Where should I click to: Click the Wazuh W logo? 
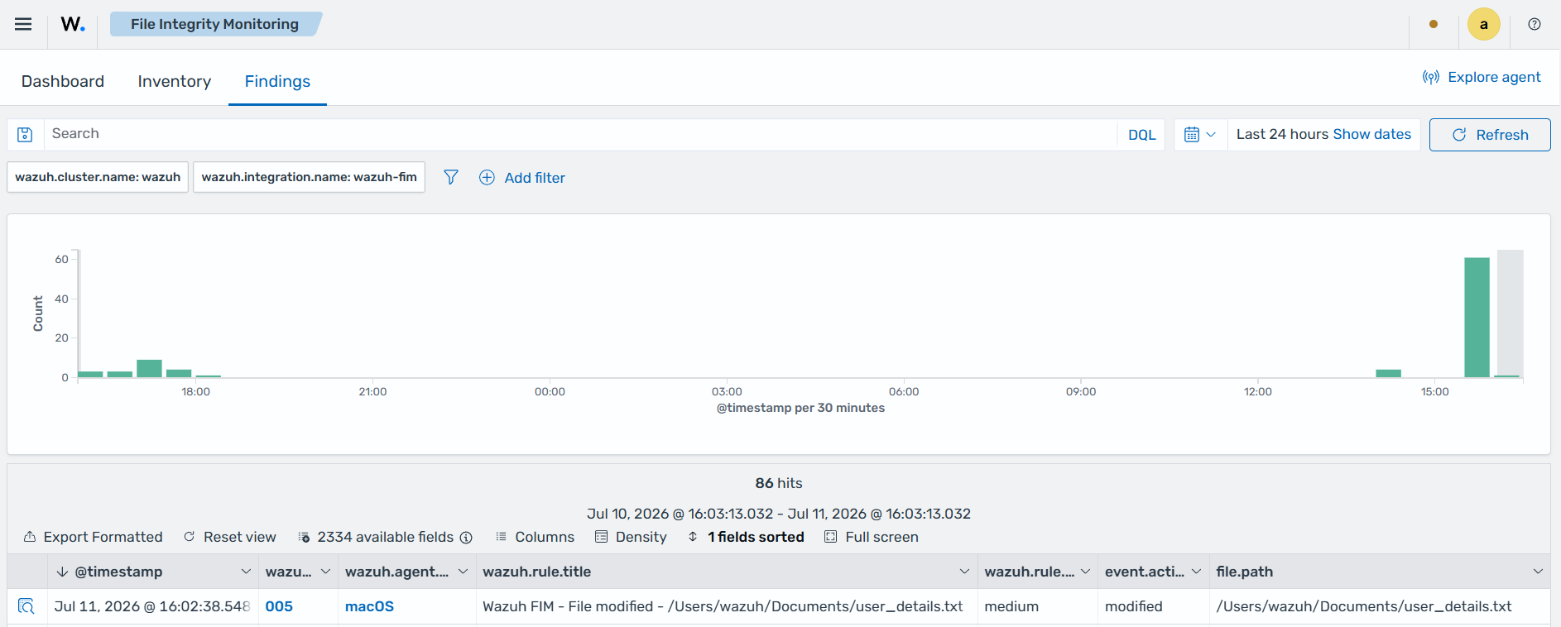73,24
